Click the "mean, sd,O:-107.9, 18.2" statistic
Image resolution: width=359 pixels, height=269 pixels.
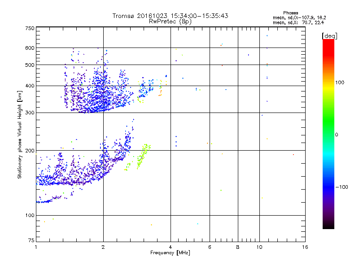point(299,17)
